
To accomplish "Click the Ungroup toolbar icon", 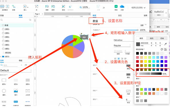I will point(70,7).
